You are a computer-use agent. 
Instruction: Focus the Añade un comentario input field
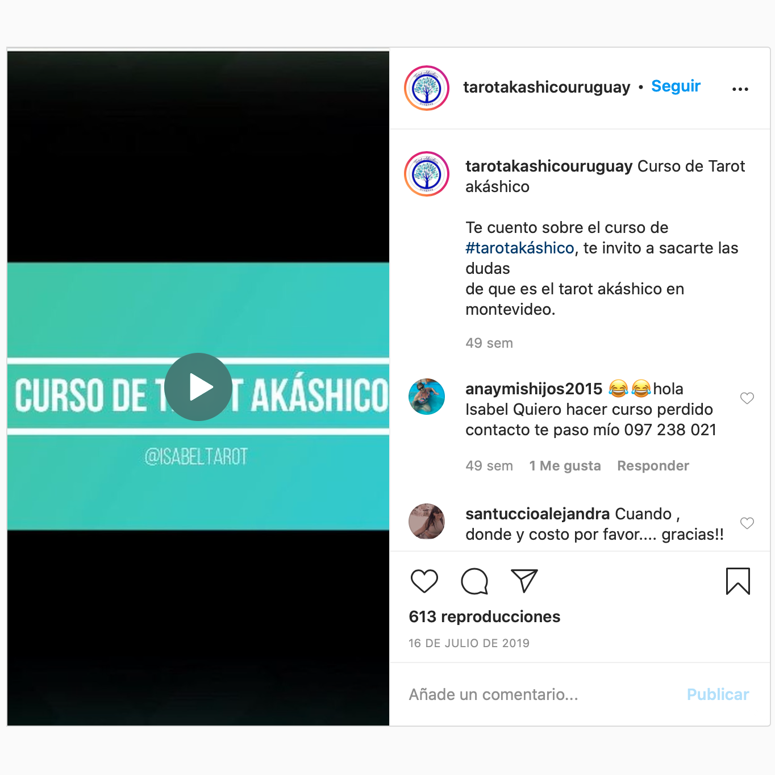(x=540, y=694)
